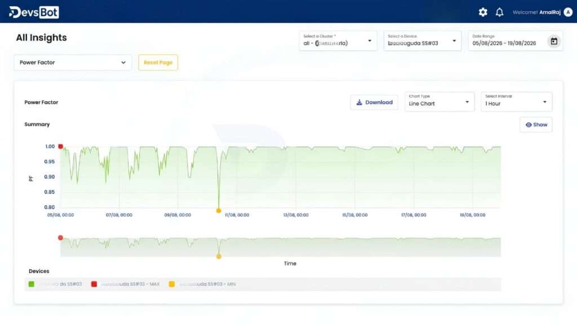577x325 pixels.
Task: Click the user avatar circle A
Action: click(568, 12)
